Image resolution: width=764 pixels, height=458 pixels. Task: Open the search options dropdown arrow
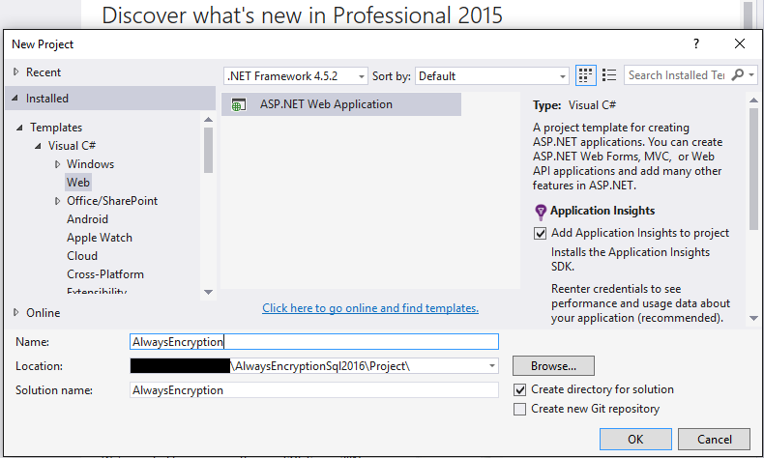click(751, 75)
